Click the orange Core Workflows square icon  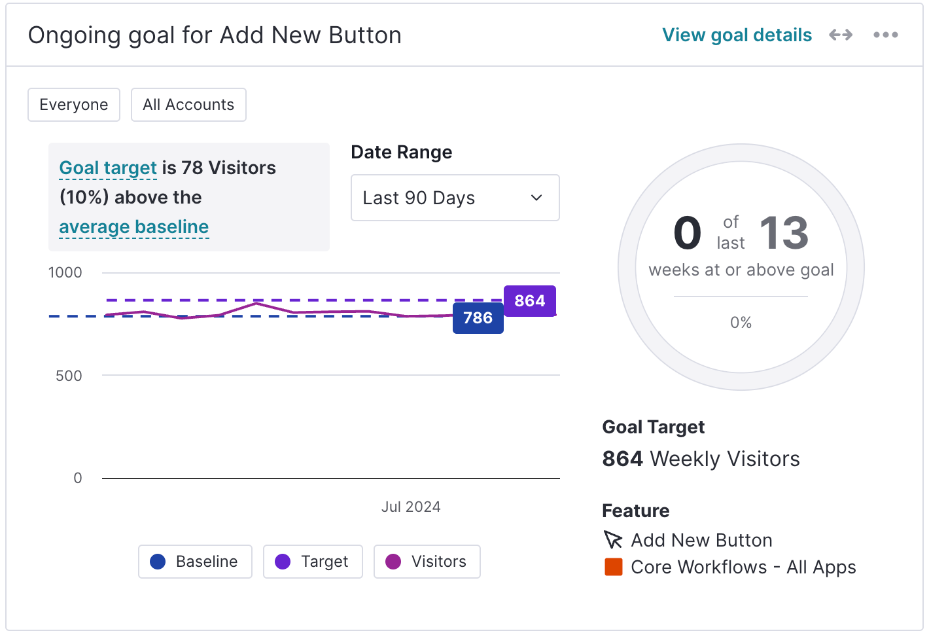pyautogui.click(x=614, y=567)
